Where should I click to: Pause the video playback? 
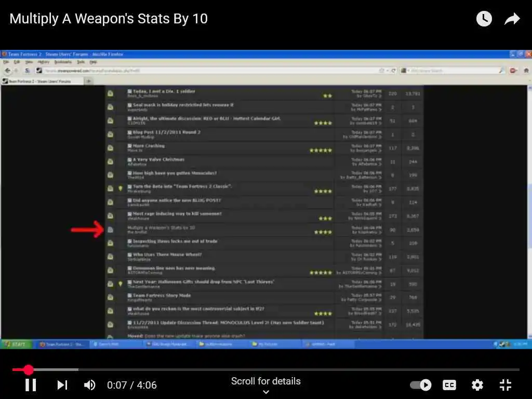click(31, 385)
